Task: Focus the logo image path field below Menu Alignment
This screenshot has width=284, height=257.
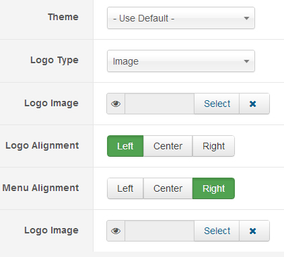Action: 159,231
